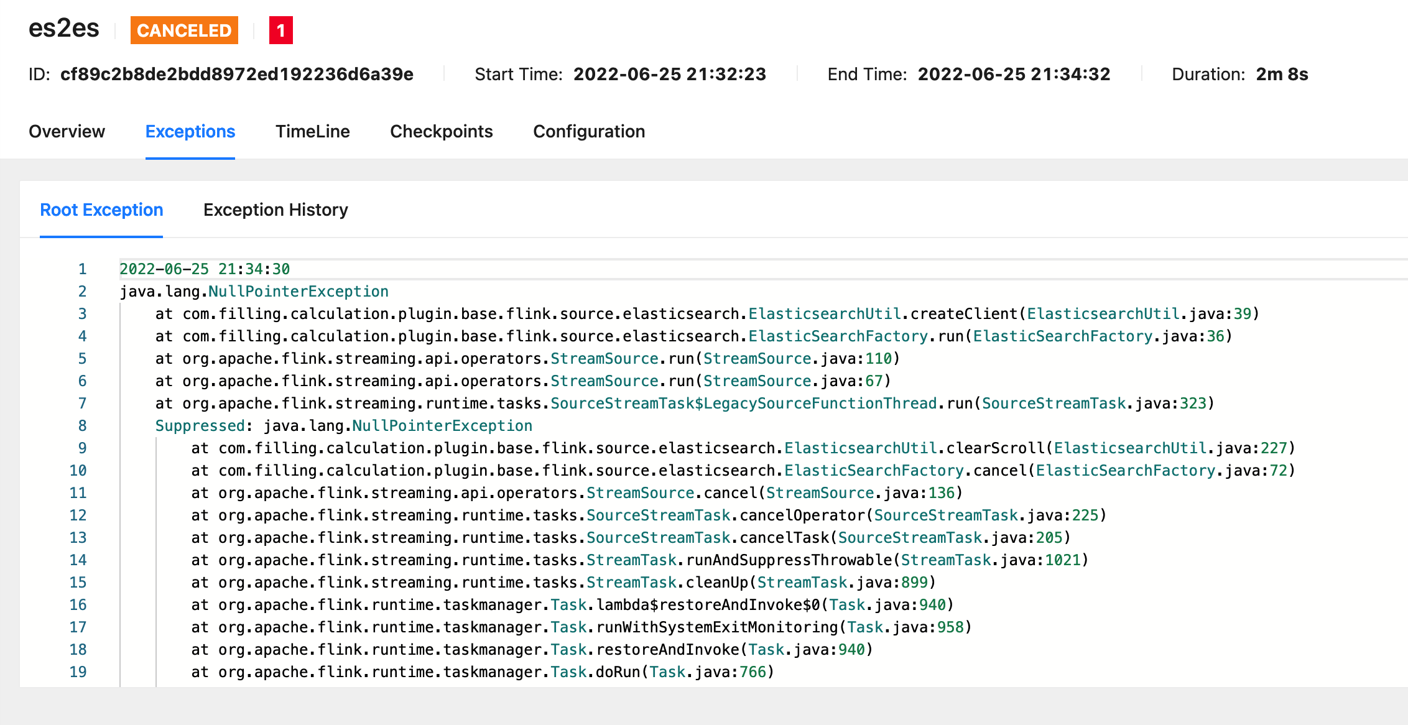Click StreamTask.runAndSuppressThrowable stack line

pyautogui.click(x=640, y=560)
